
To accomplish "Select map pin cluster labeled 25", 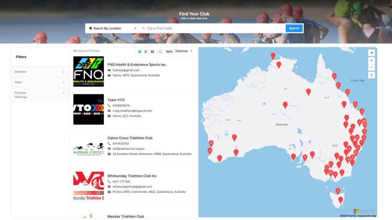I will [356, 153].
